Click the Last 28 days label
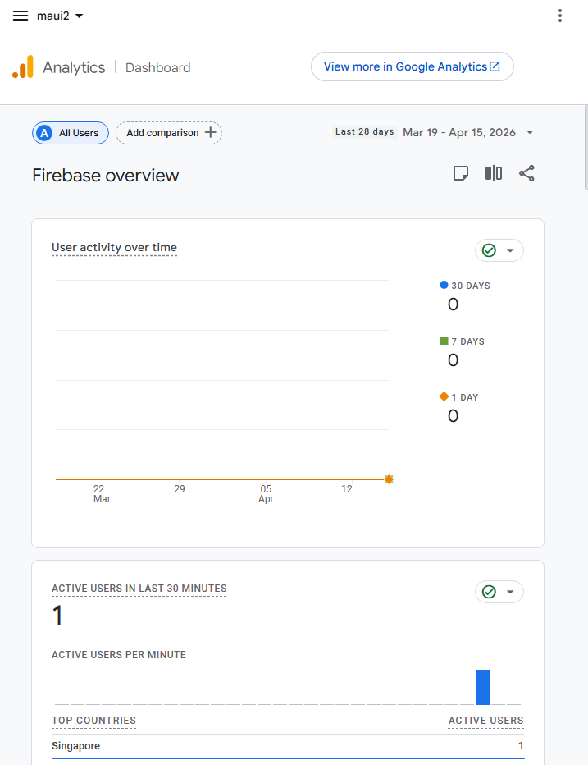588x765 pixels. 365,131
